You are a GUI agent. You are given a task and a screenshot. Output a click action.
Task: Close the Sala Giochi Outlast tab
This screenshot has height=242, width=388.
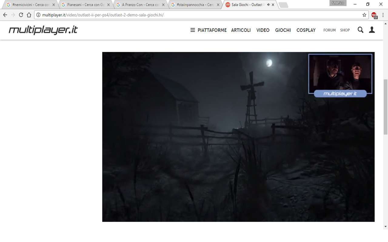point(273,5)
